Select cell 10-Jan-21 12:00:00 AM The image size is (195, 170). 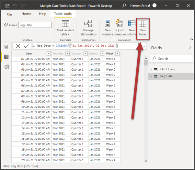31,107
